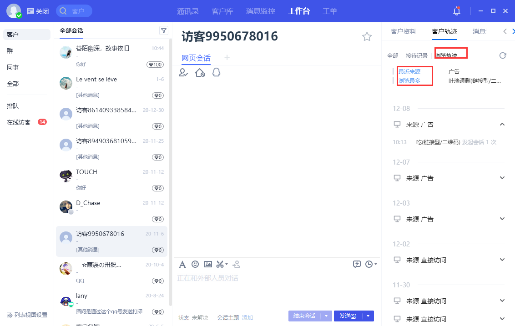The height and width of the screenshot is (326, 515).
Task: Select 客户 in left sidebar
Action: tap(26, 35)
